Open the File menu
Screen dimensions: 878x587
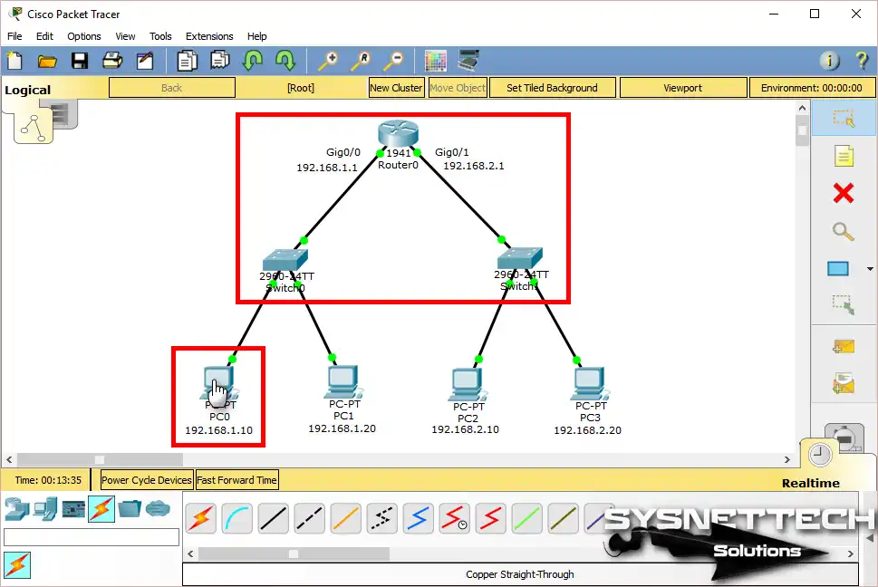point(14,36)
